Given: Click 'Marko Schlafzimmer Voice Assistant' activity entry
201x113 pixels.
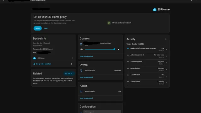Looking at the screenshot, I should pos(143,48).
